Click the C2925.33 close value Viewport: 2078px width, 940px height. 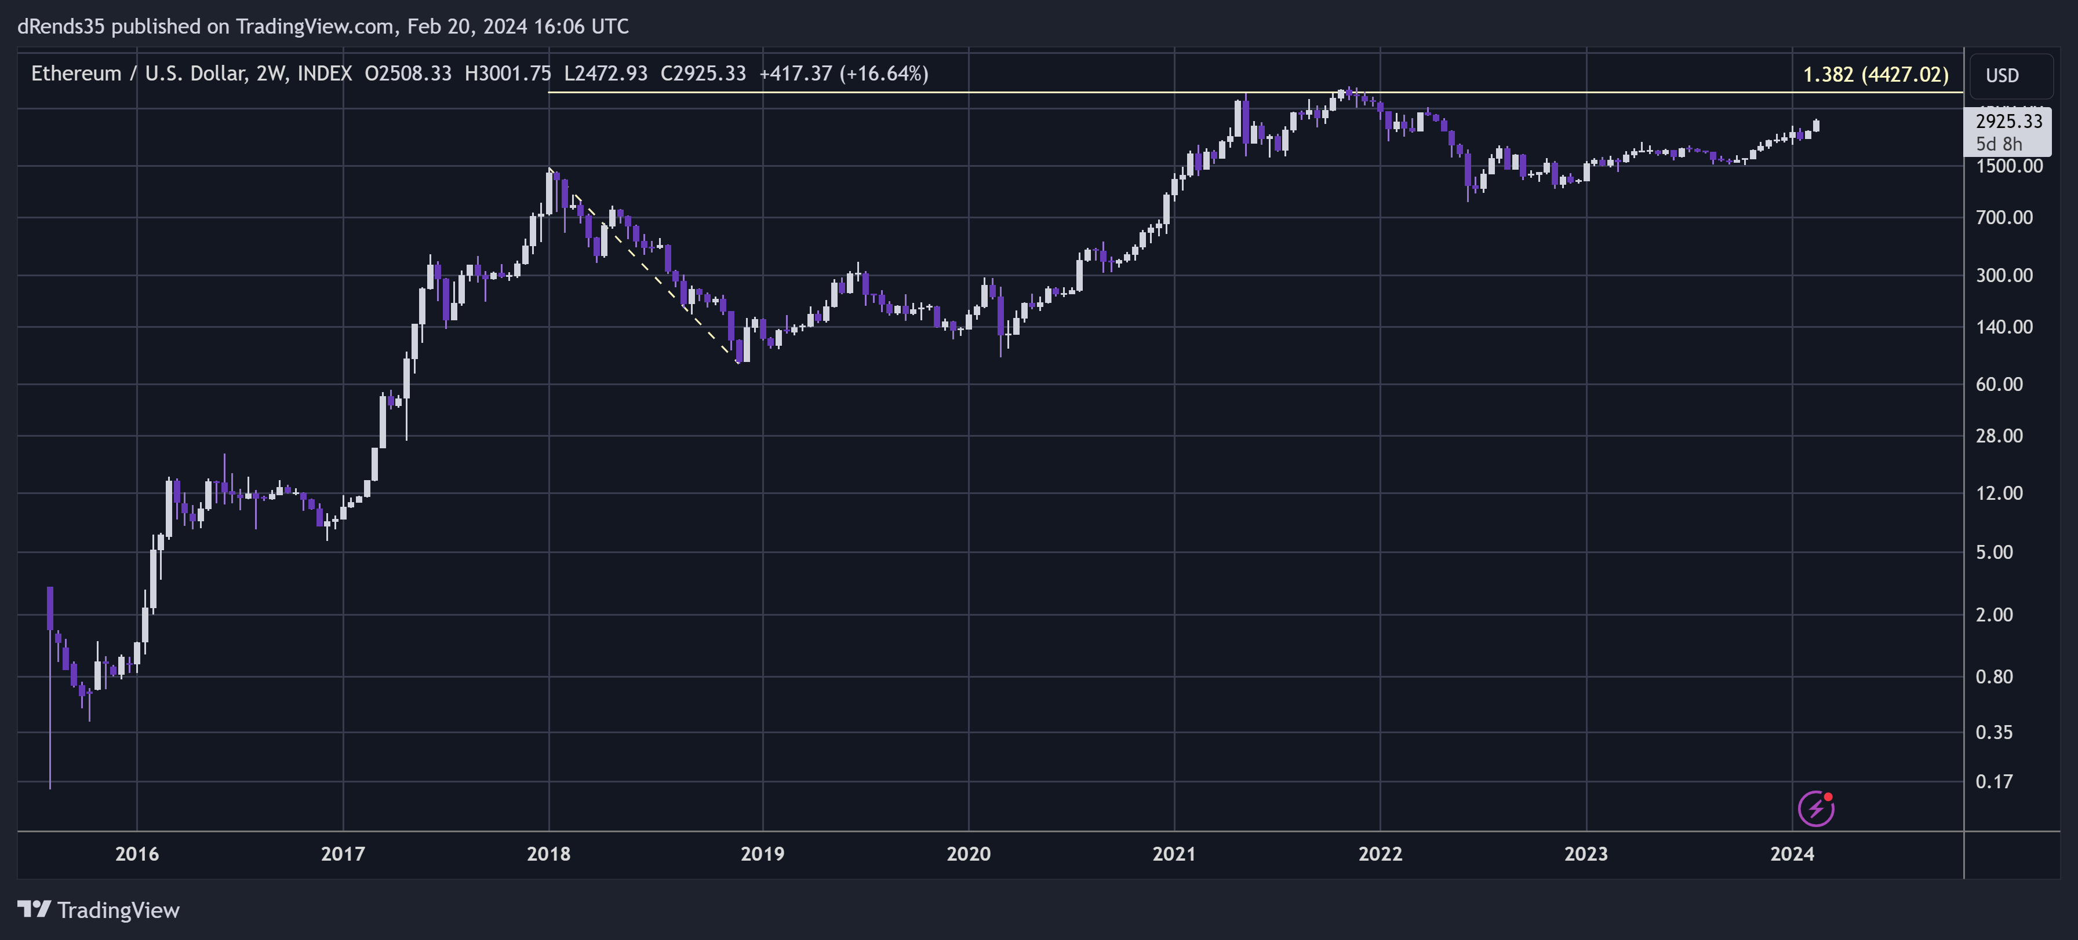(704, 74)
